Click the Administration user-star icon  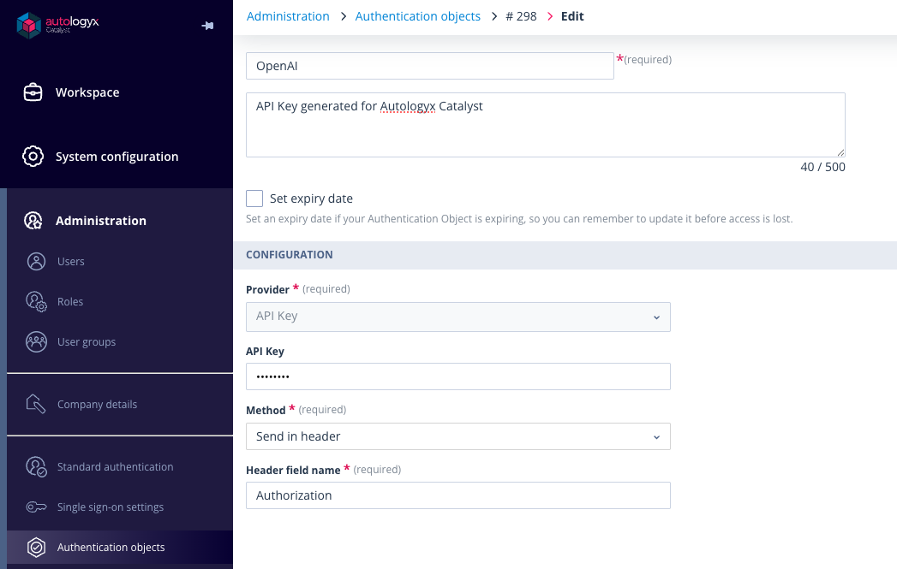33,221
